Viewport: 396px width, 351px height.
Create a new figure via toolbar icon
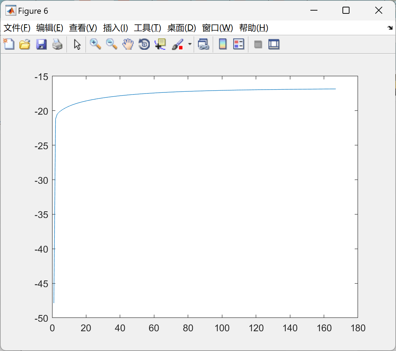point(9,44)
